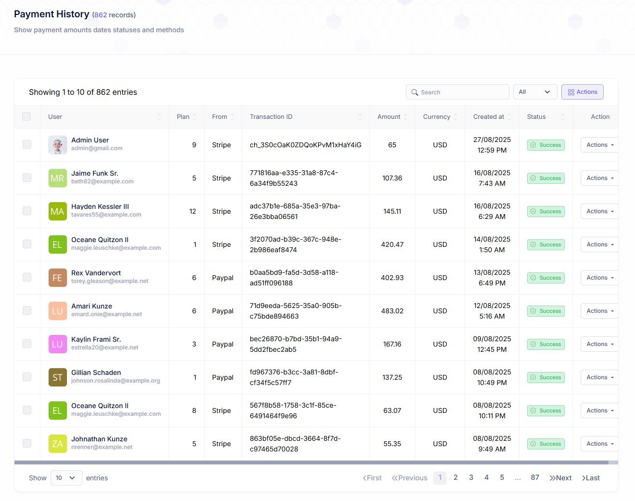635x501 pixels.
Task: Open the entries-per-page dropdown showing 10
Action: [66, 478]
